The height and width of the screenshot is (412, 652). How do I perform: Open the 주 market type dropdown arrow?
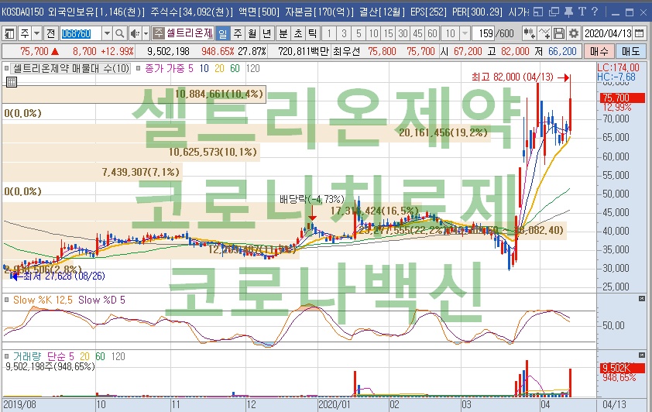tap(37, 33)
